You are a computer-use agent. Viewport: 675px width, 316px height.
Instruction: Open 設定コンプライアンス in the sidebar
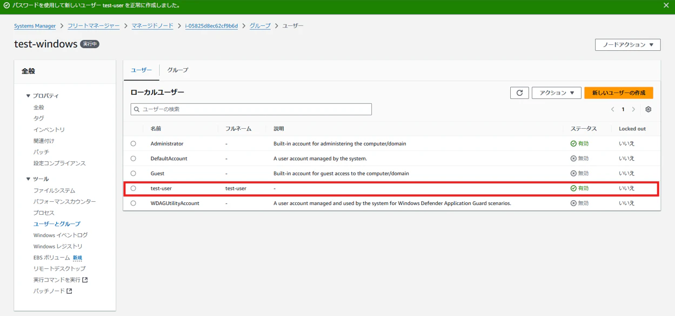[59, 163]
